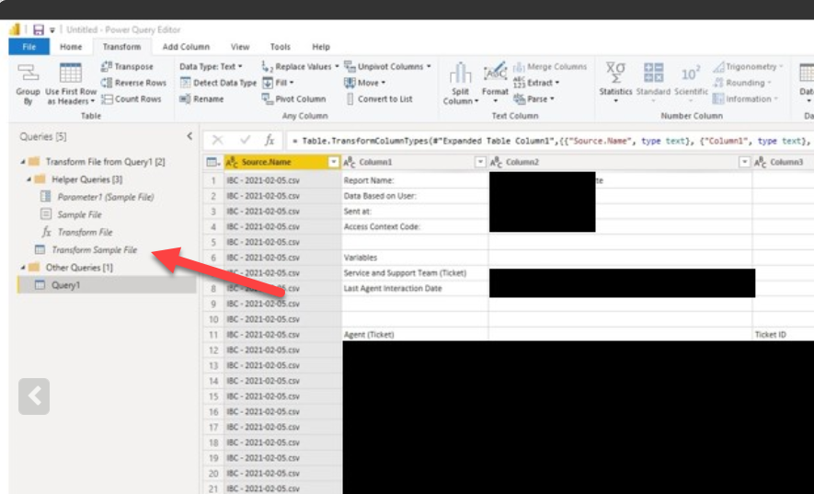Open the Data Type: Text dropdown

coord(211,66)
